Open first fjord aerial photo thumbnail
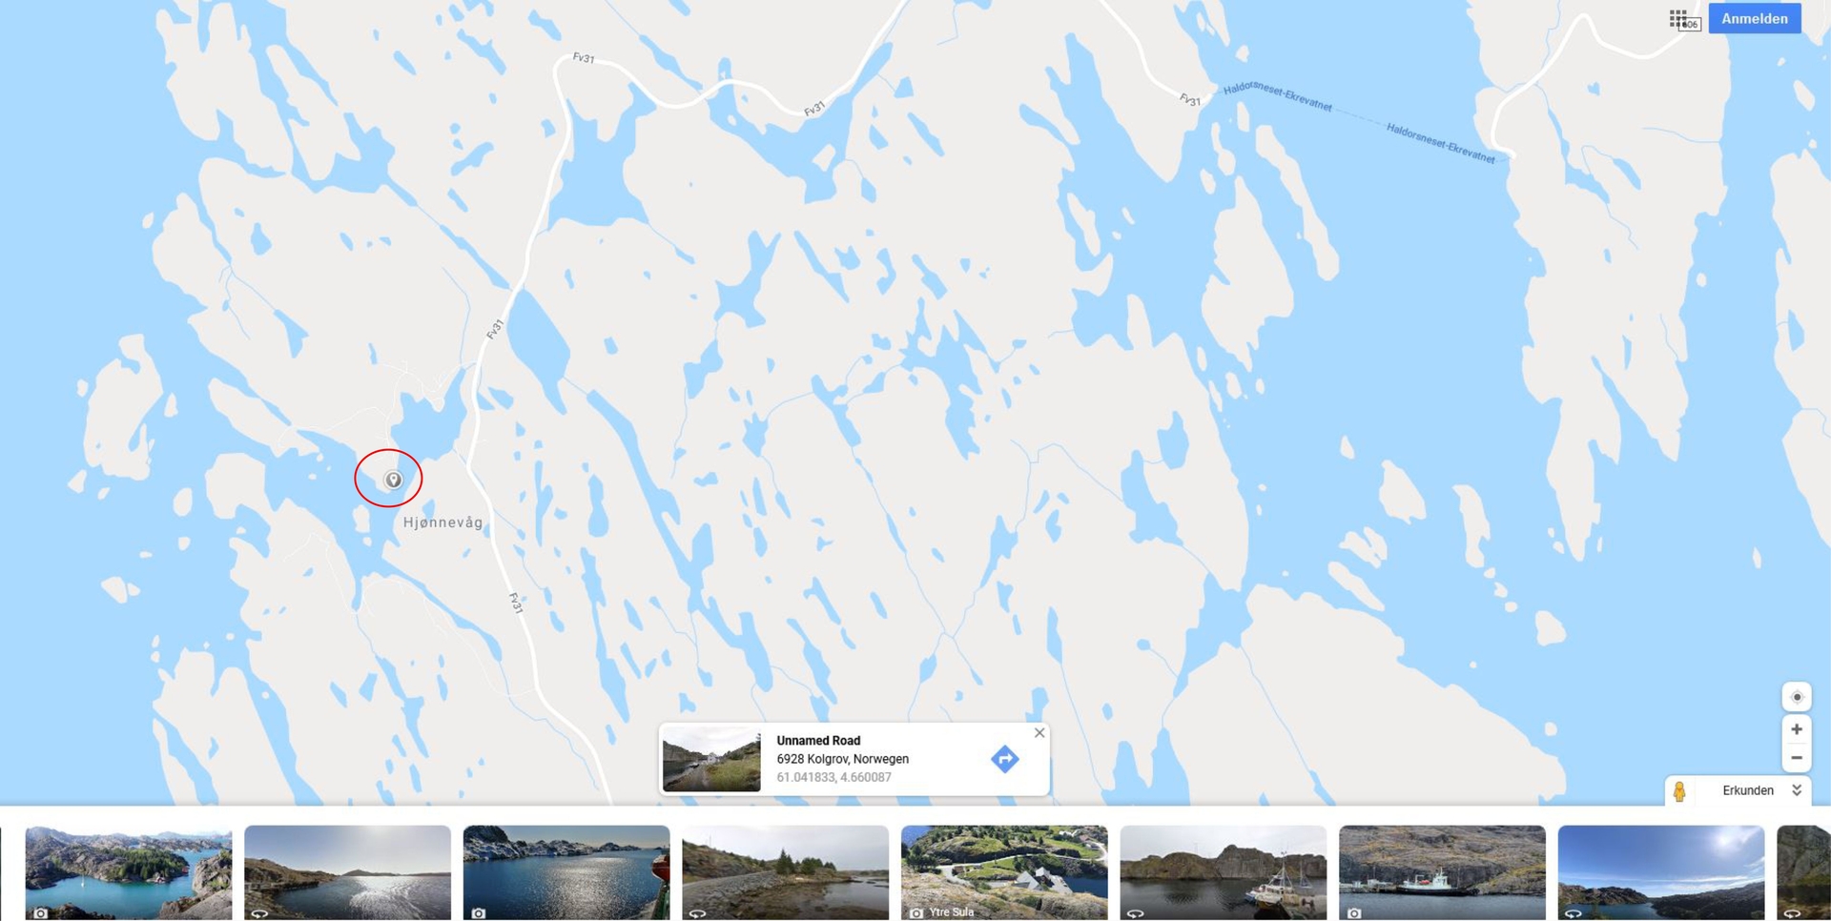This screenshot has width=1831, height=921. pos(128,872)
